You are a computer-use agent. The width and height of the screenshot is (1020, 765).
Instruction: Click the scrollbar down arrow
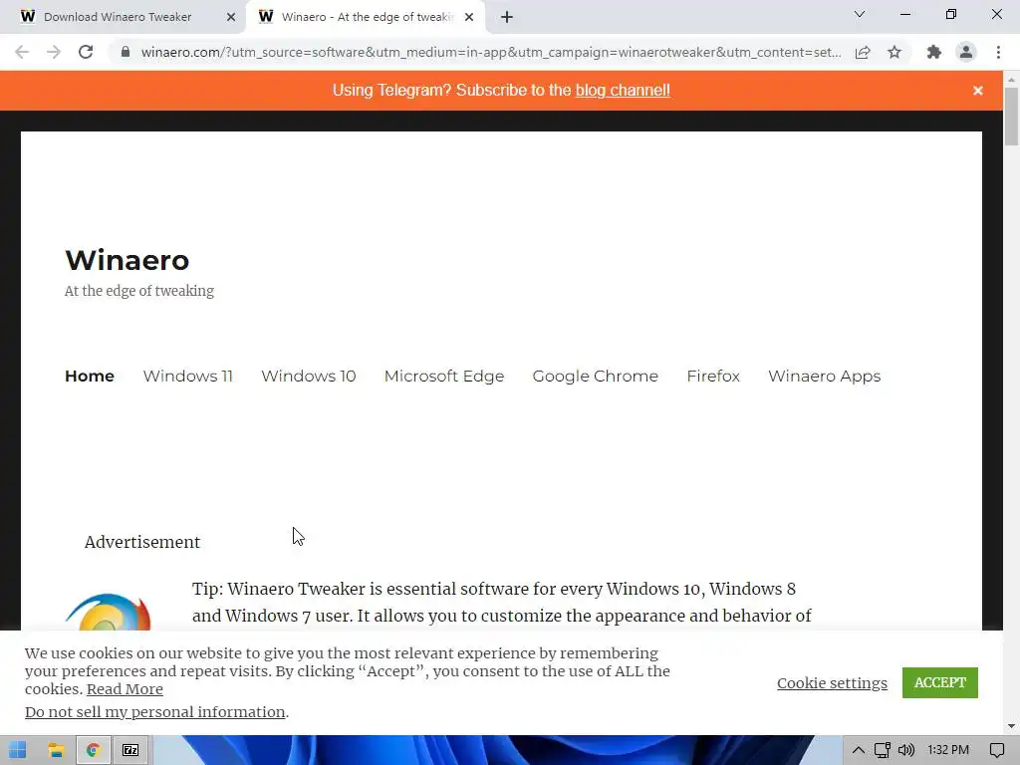(x=1011, y=726)
